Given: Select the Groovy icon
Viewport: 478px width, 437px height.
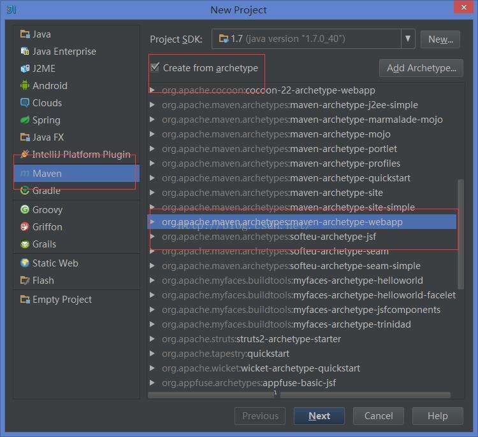Looking at the screenshot, I should click(25, 210).
